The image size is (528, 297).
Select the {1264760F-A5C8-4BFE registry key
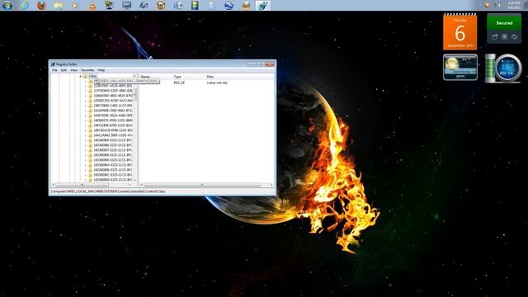pos(113,86)
